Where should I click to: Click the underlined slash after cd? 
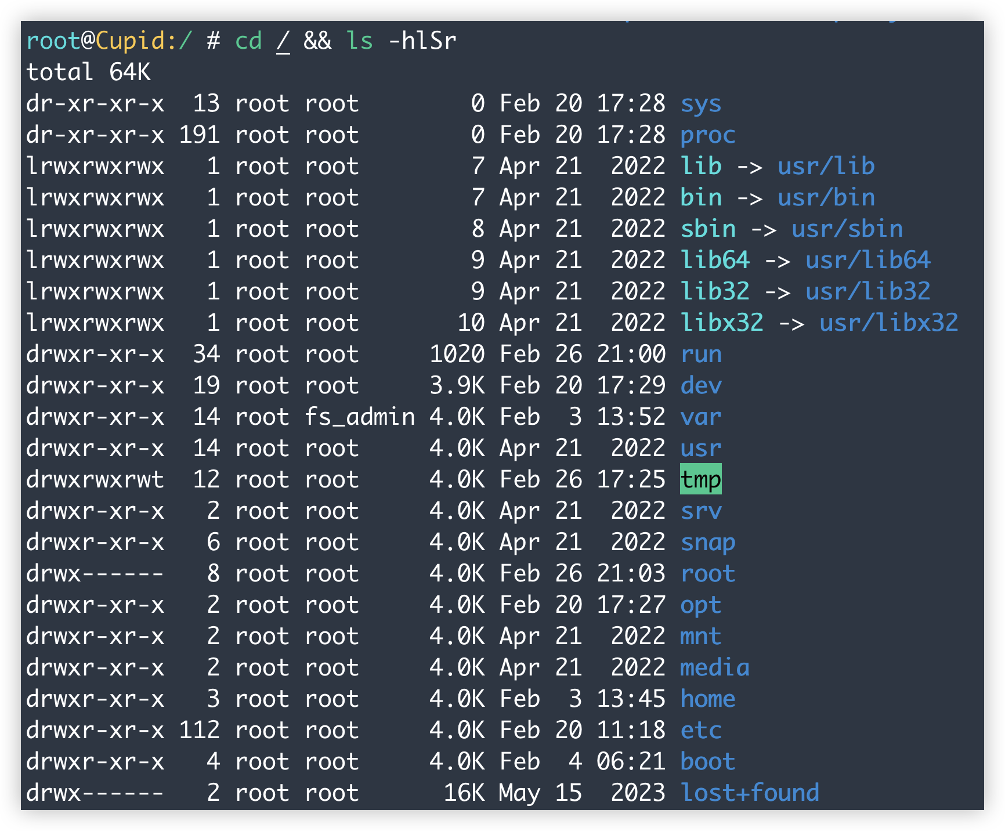click(283, 41)
